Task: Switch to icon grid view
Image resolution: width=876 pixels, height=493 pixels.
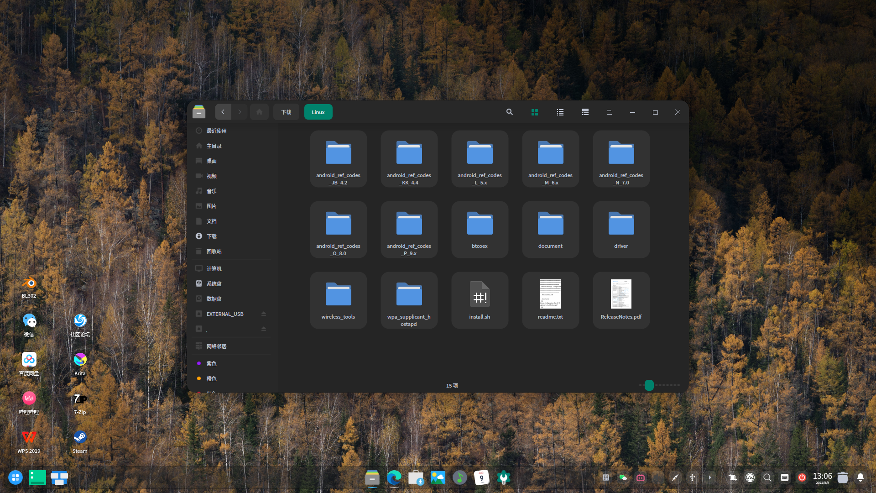Action: point(535,112)
